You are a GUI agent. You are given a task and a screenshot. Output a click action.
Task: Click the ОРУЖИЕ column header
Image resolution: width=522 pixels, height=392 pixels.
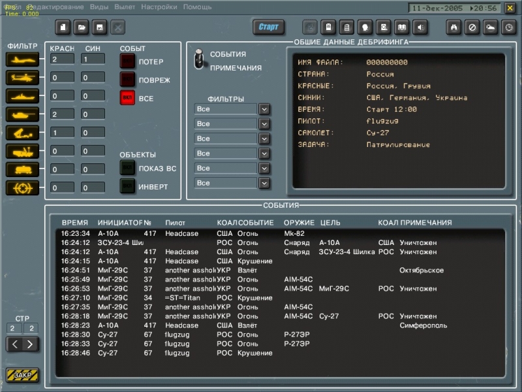click(x=299, y=223)
